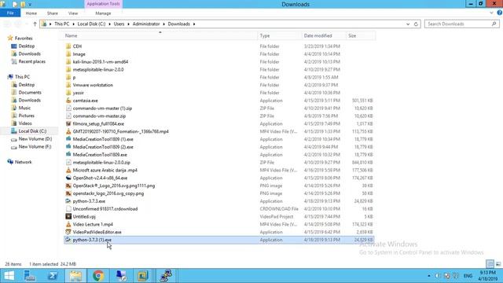Open the View ribbon tab
Image resolution: width=503 pixels, height=283 pixels.
[73, 13]
